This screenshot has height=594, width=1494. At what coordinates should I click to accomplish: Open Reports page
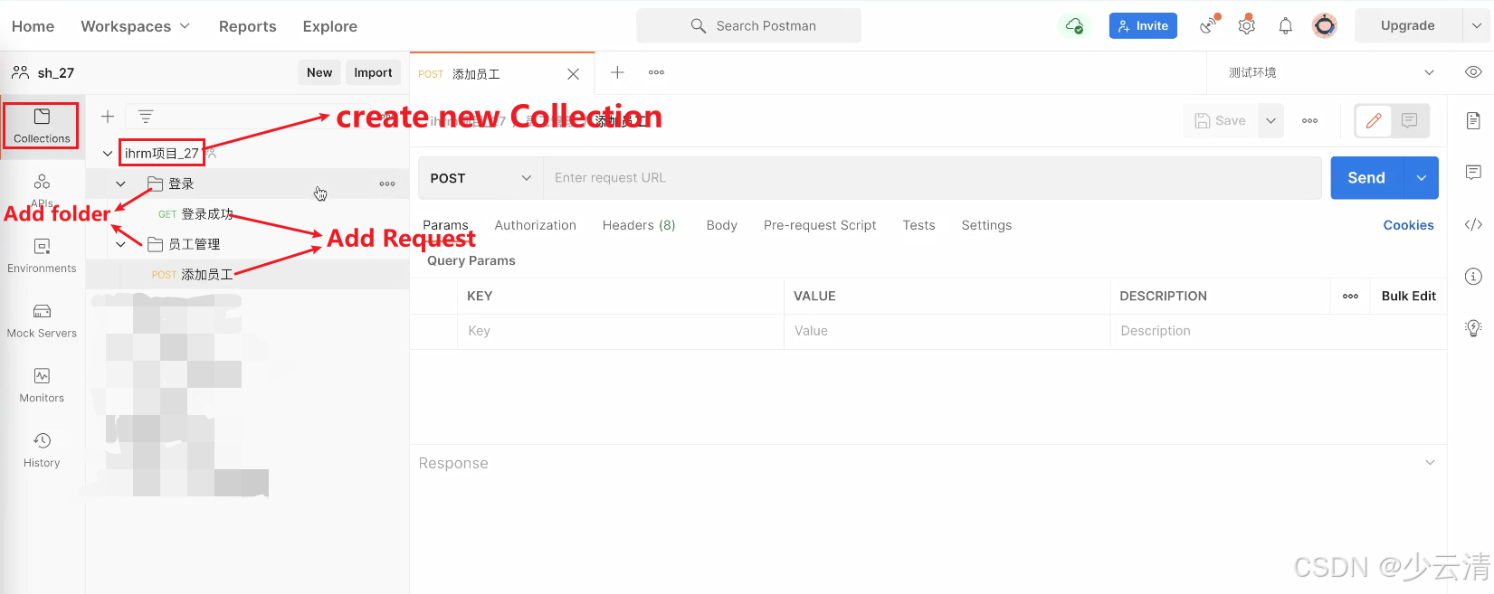click(x=248, y=26)
